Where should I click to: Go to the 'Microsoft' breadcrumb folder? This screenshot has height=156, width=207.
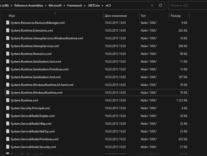point(55,6)
